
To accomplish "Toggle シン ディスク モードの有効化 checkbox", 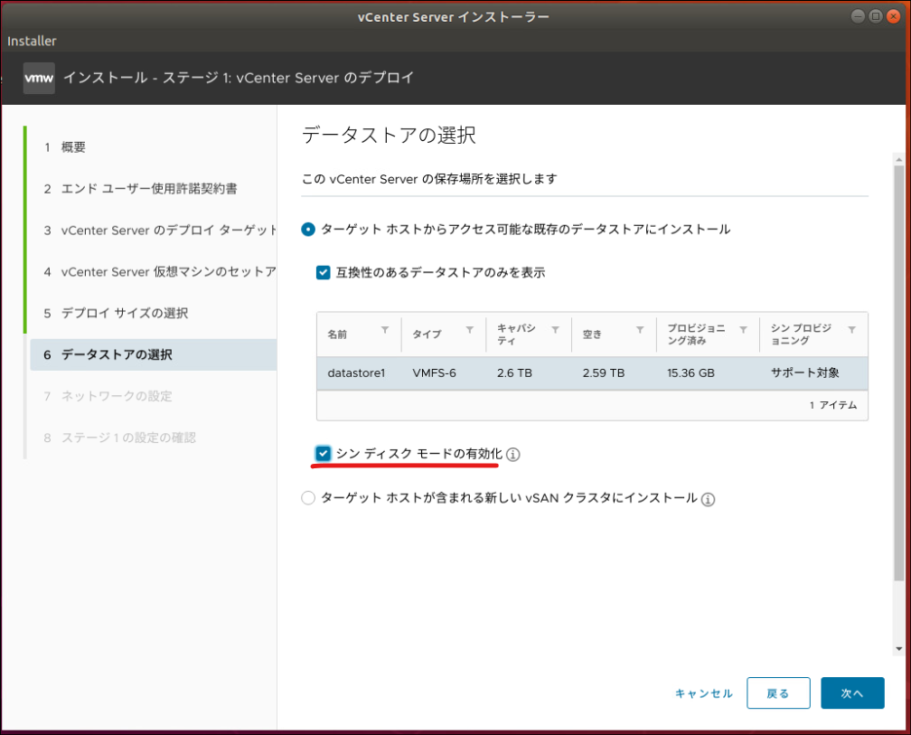I will (323, 453).
